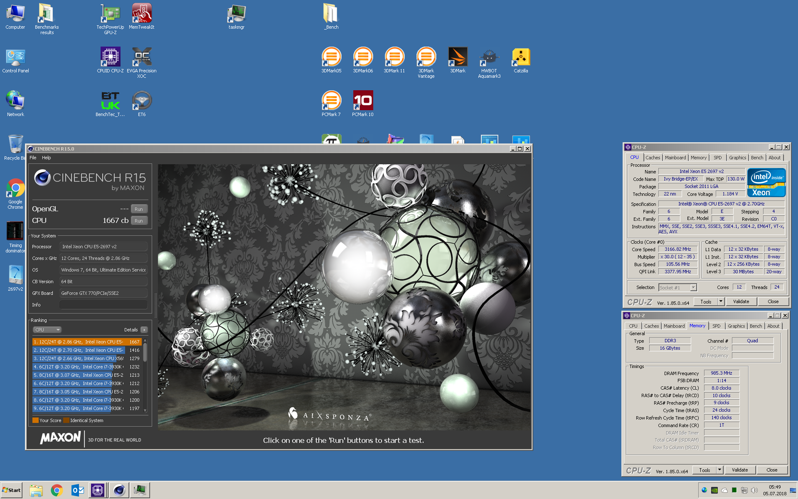Open About tab in top CPU-Z
Image resolution: width=798 pixels, height=499 pixels.
[774, 158]
